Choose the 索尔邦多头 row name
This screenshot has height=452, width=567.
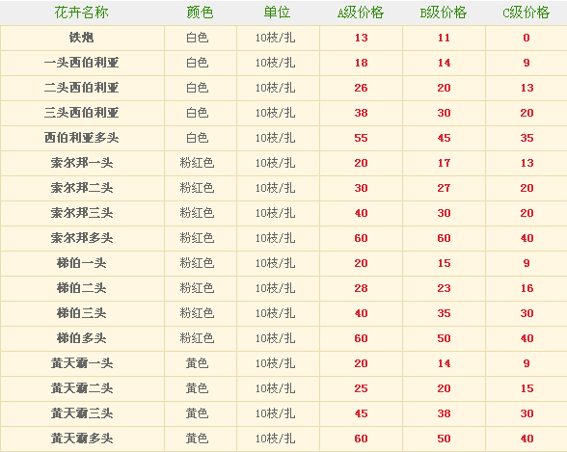click(x=82, y=238)
